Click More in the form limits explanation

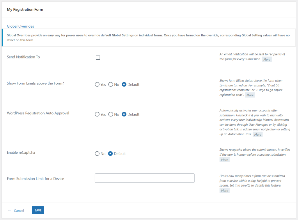point(250,95)
